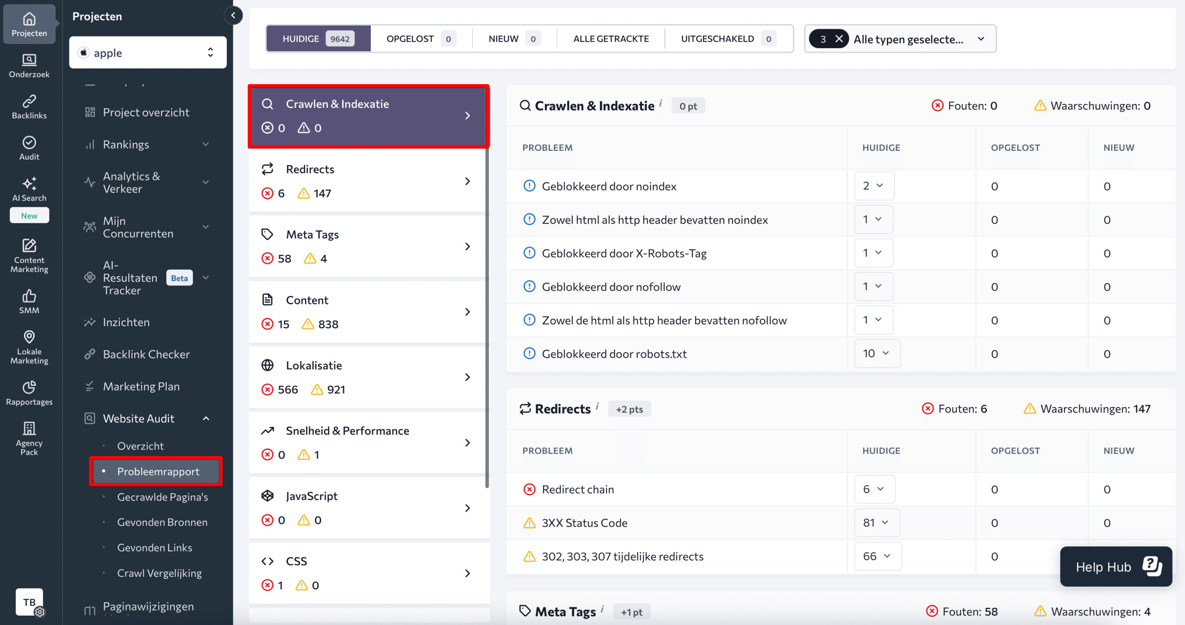
Task: Open SMM in the left rail
Action: coord(29,302)
